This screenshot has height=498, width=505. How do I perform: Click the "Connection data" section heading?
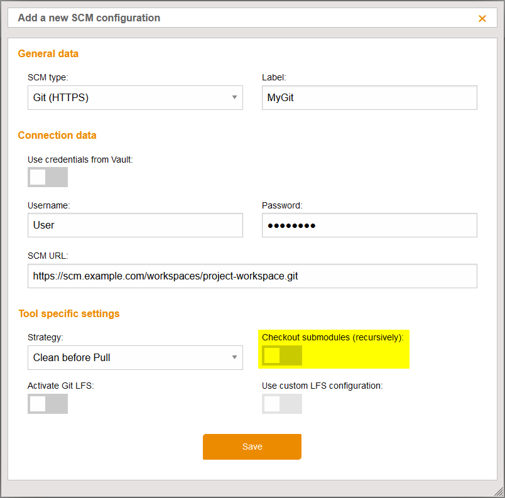pyautogui.click(x=57, y=136)
